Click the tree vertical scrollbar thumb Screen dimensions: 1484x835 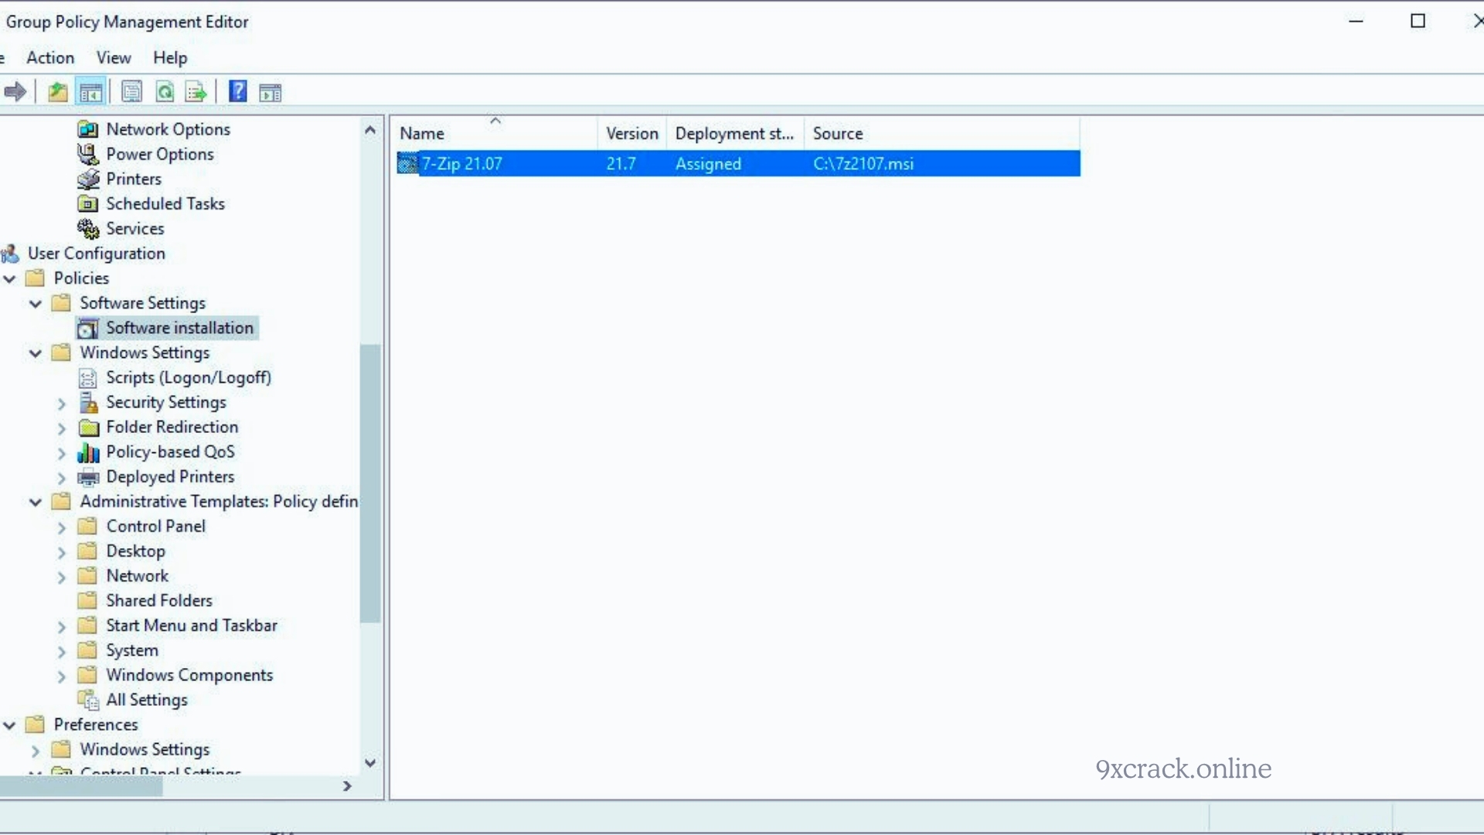tap(370, 483)
